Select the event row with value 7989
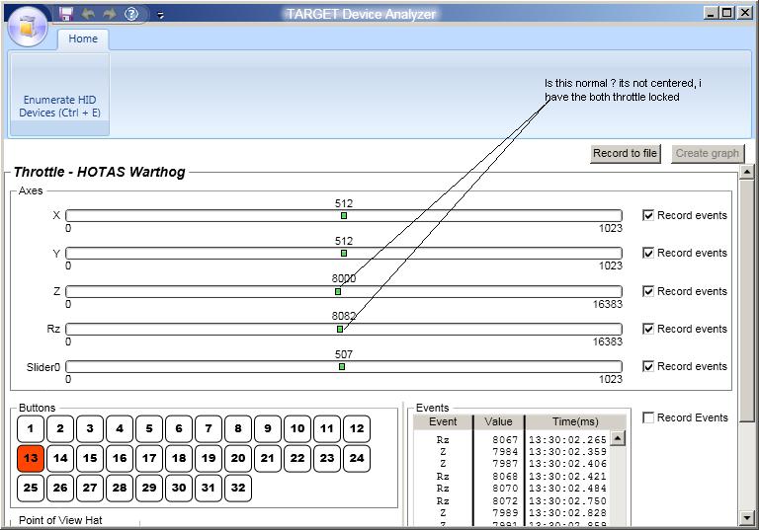759x530 pixels. tap(512, 513)
